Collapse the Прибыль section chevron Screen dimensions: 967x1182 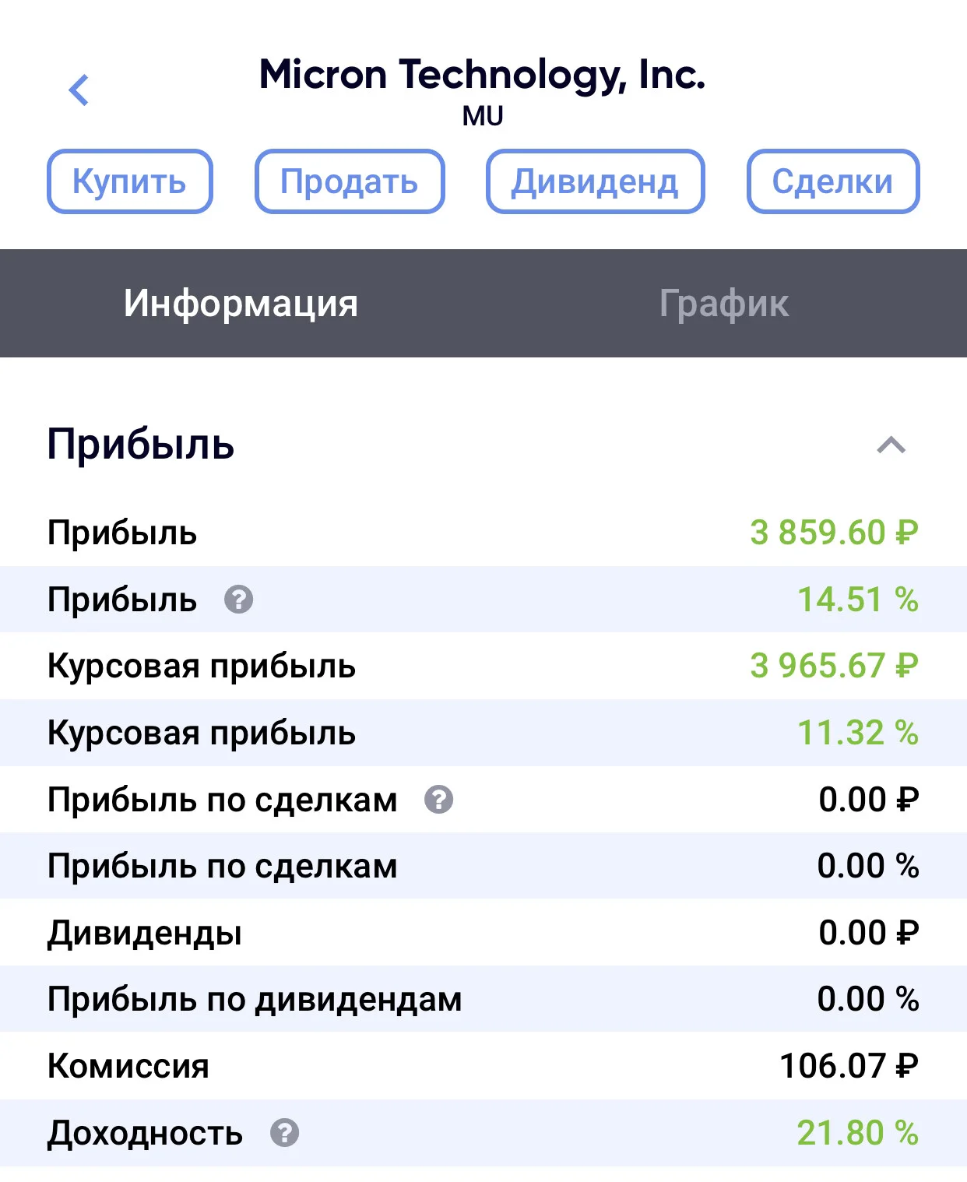(891, 445)
